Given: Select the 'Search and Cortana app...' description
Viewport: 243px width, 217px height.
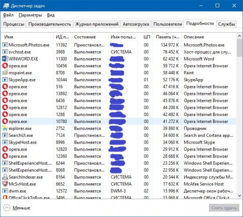Looking at the screenshot, I should [208, 135].
